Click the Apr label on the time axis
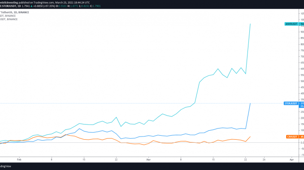This screenshot has width=304, height=170. click(291, 160)
